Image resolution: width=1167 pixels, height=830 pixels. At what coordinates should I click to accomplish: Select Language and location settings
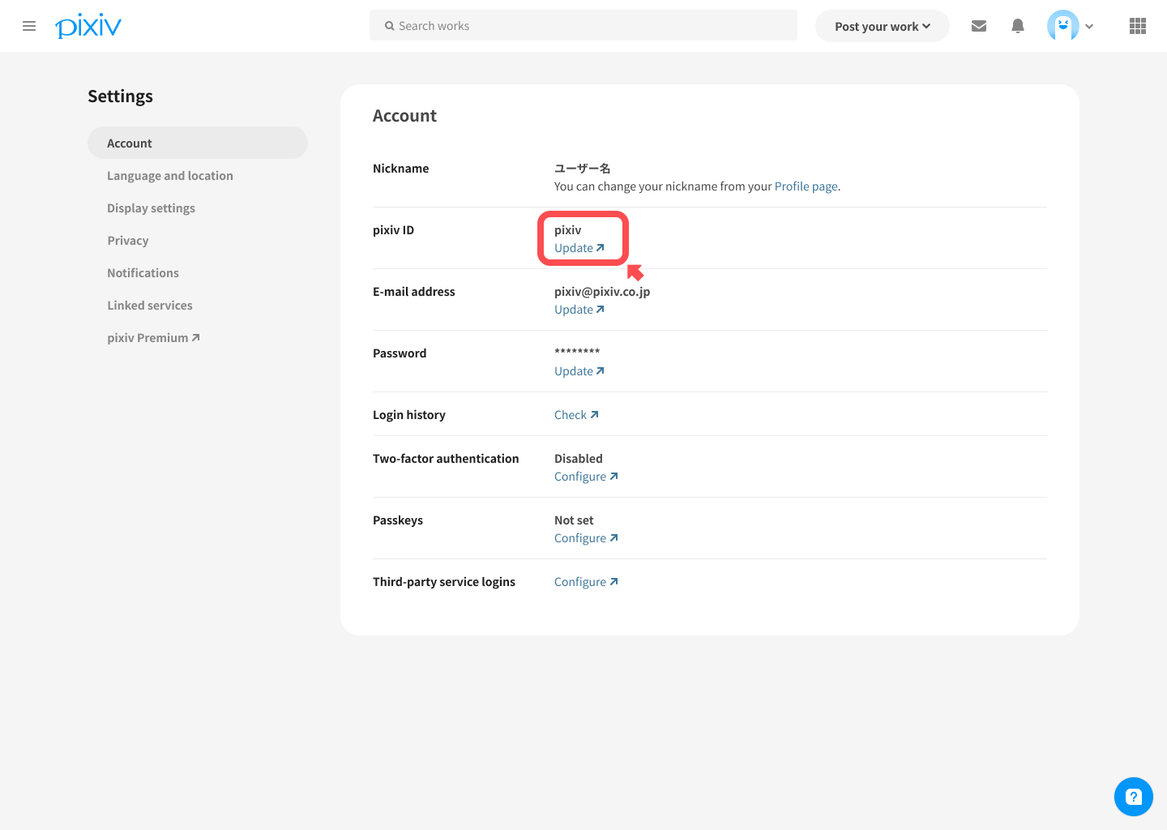click(x=169, y=175)
